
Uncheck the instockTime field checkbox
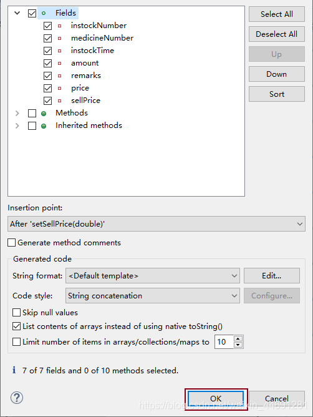[47, 51]
